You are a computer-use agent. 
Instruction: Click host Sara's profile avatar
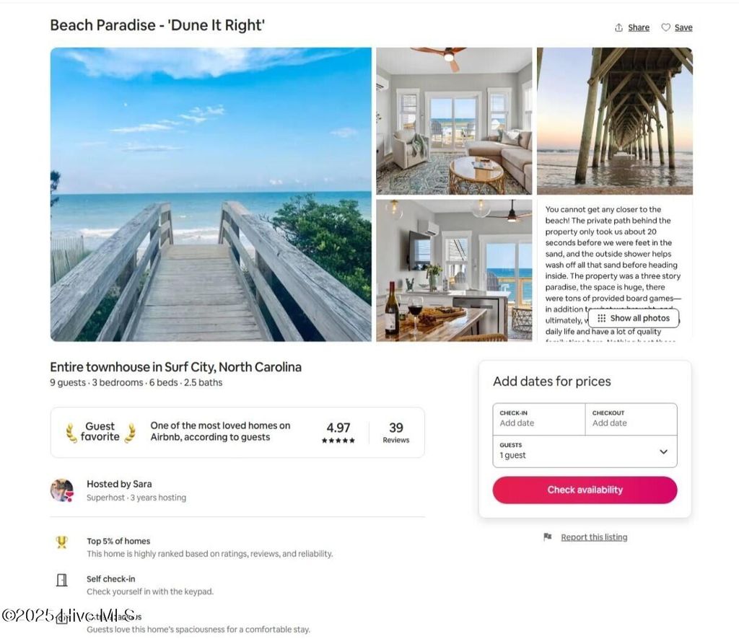tap(62, 490)
